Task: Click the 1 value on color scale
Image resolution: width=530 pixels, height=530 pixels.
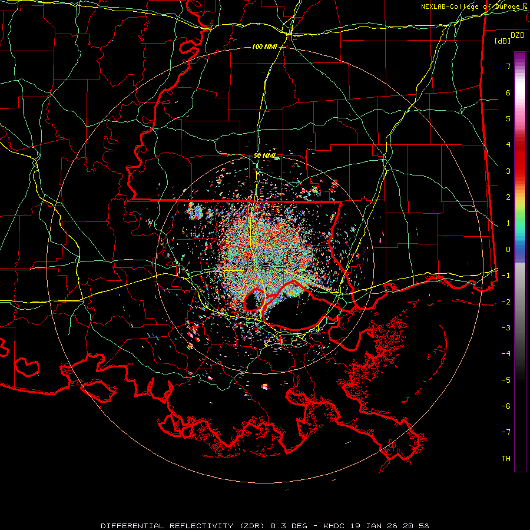Action: (x=508, y=223)
